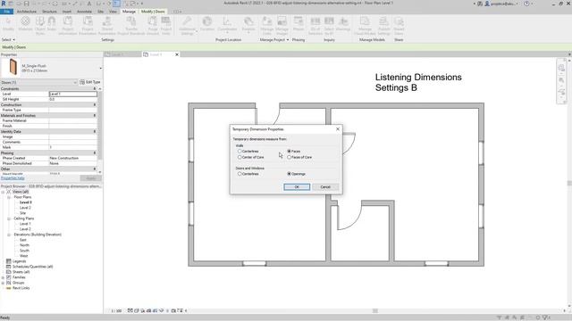572x321 pixels.
Task: Select walls Centerlines radio button
Action: click(x=240, y=151)
